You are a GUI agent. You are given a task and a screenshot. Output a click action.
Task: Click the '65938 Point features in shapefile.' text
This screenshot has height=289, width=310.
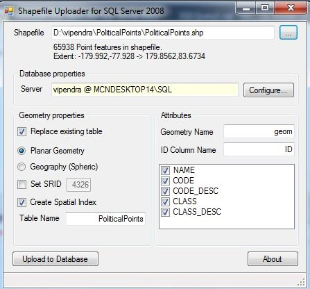[x=107, y=47]
